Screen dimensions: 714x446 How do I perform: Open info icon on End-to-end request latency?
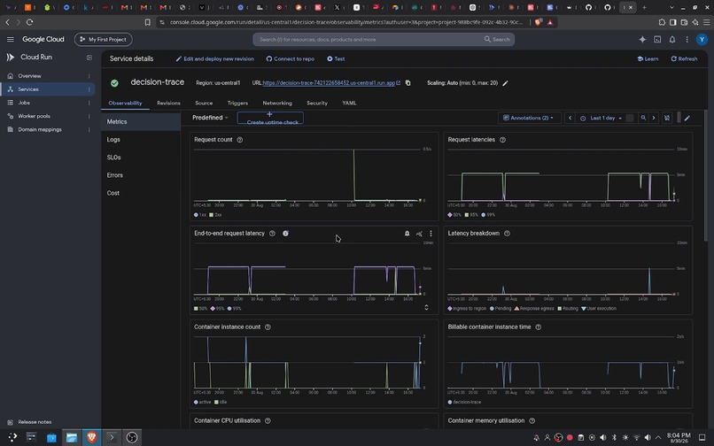click(285, 234)
